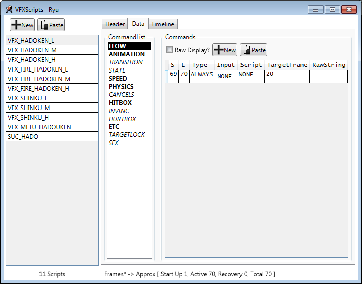Open the Input cell showing NONE

pos(225,76)
